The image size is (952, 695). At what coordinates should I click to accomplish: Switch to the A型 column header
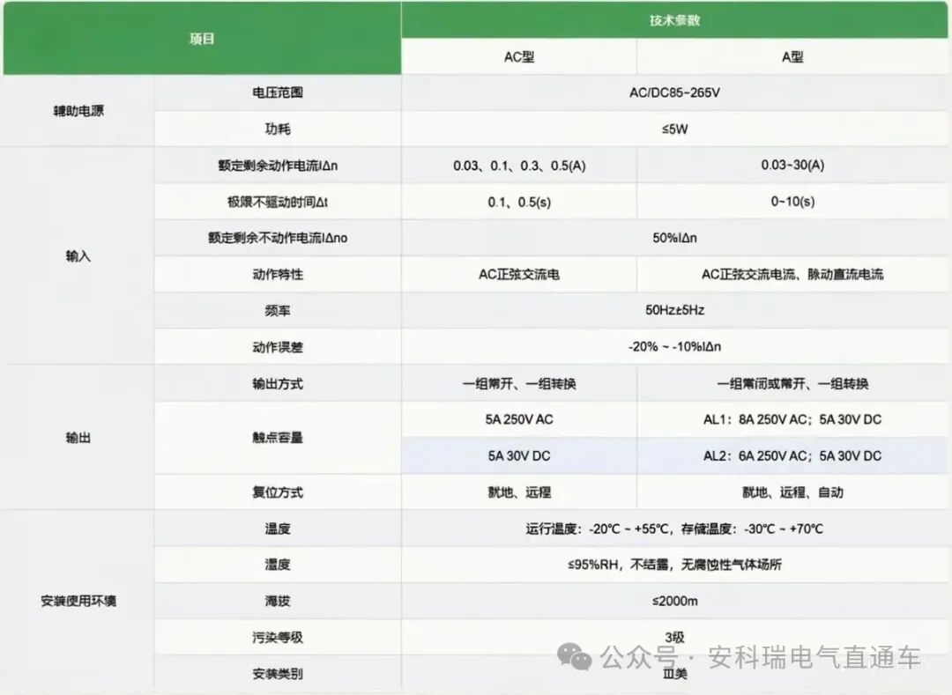click(x=792, y=56)
